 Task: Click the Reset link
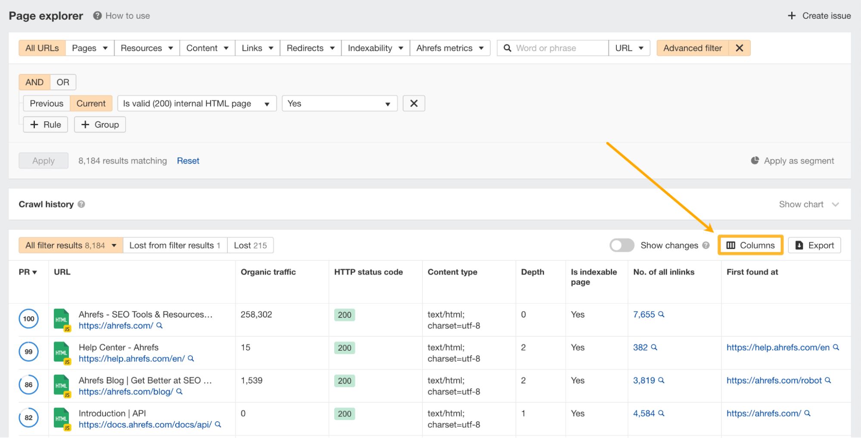(188, 160)
